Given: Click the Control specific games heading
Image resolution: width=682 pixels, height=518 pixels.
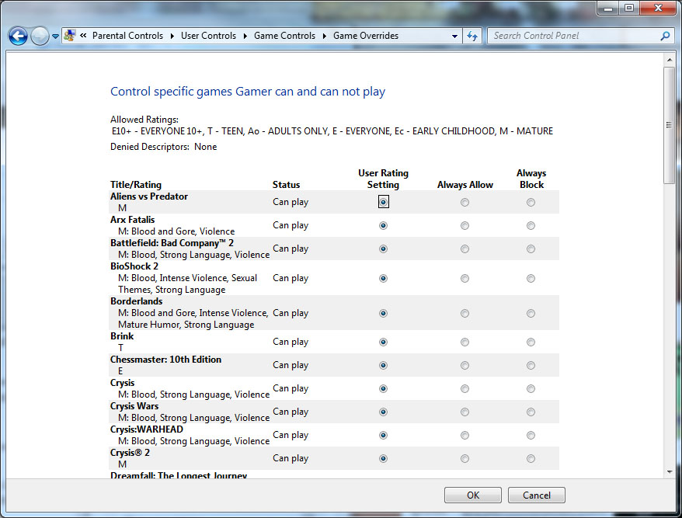Looking at the screenshot, I should (x=248, y=92).
